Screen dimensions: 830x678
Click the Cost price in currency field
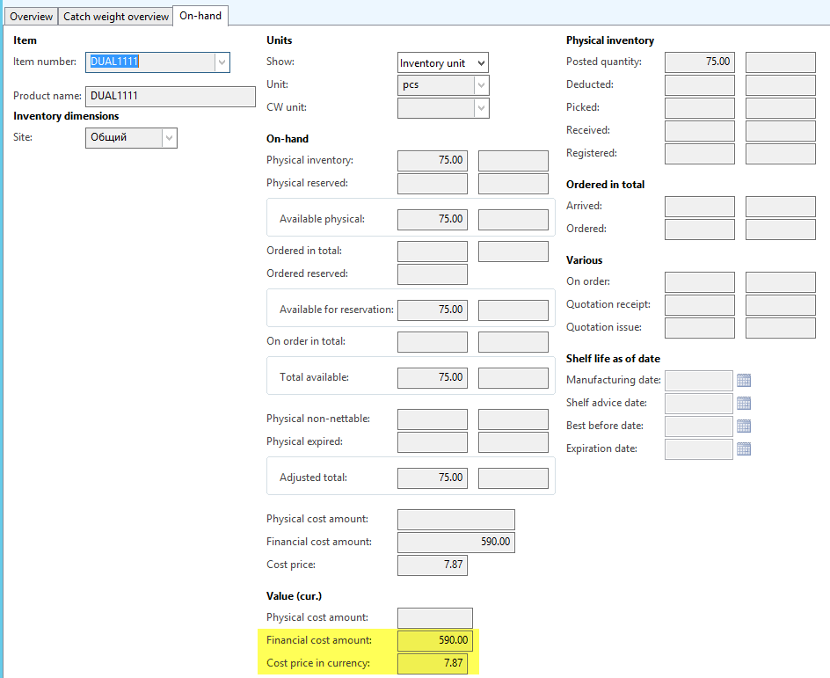[432, 664]
